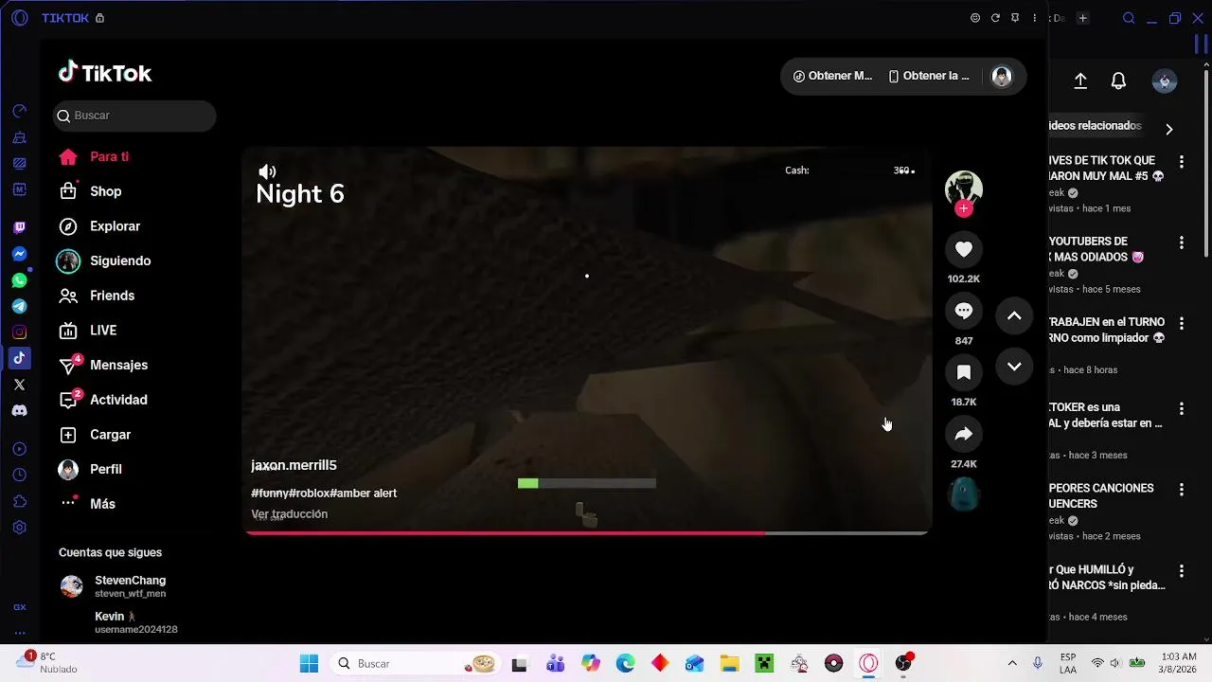Click YouTube upload arrow icon
The height and width of the screenshot is (682, 1212).
[x=1080, y=81]
